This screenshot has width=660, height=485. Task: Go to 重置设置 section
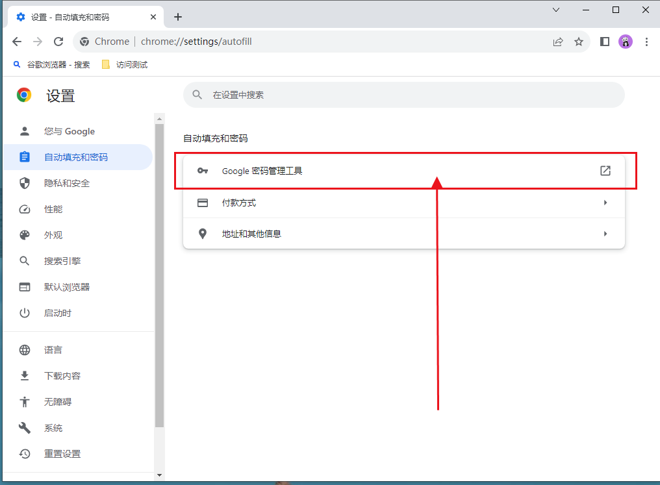pos(77,454)
